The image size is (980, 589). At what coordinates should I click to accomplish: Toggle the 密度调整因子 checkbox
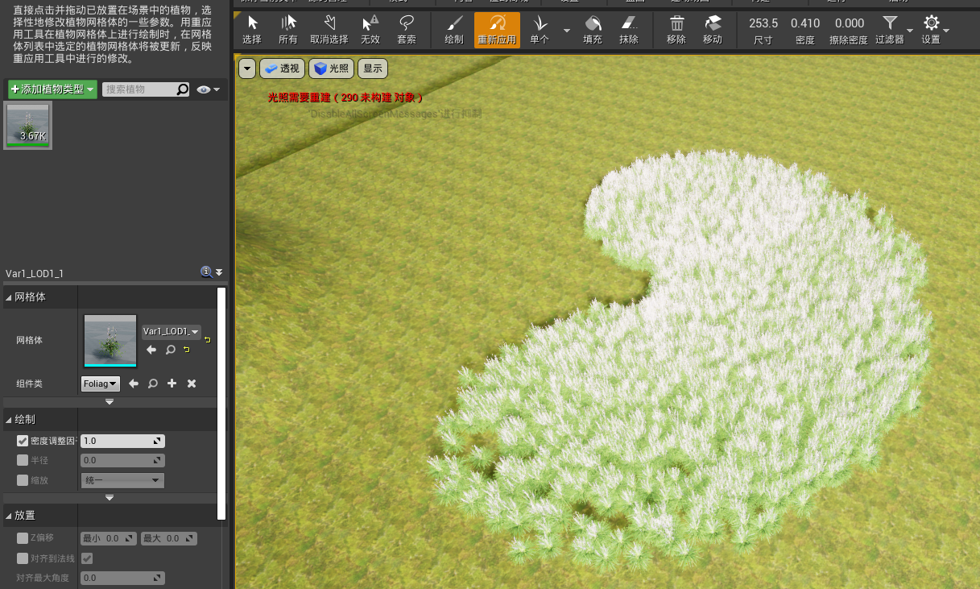pos(23,441)
